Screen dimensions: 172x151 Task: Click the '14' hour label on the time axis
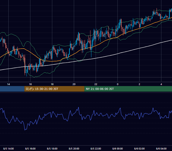click(x=8, y=84)
